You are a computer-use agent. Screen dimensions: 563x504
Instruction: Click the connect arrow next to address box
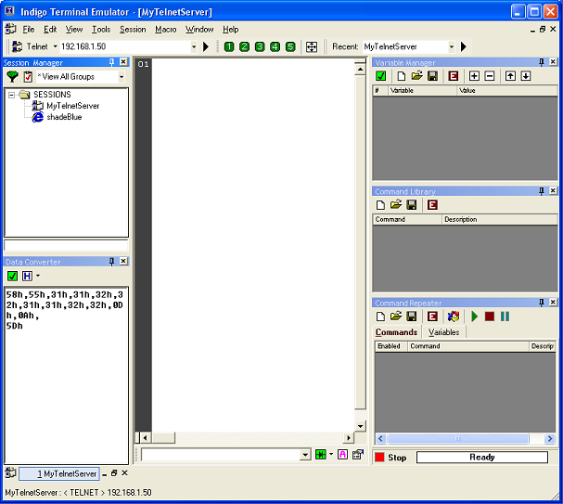206,46
